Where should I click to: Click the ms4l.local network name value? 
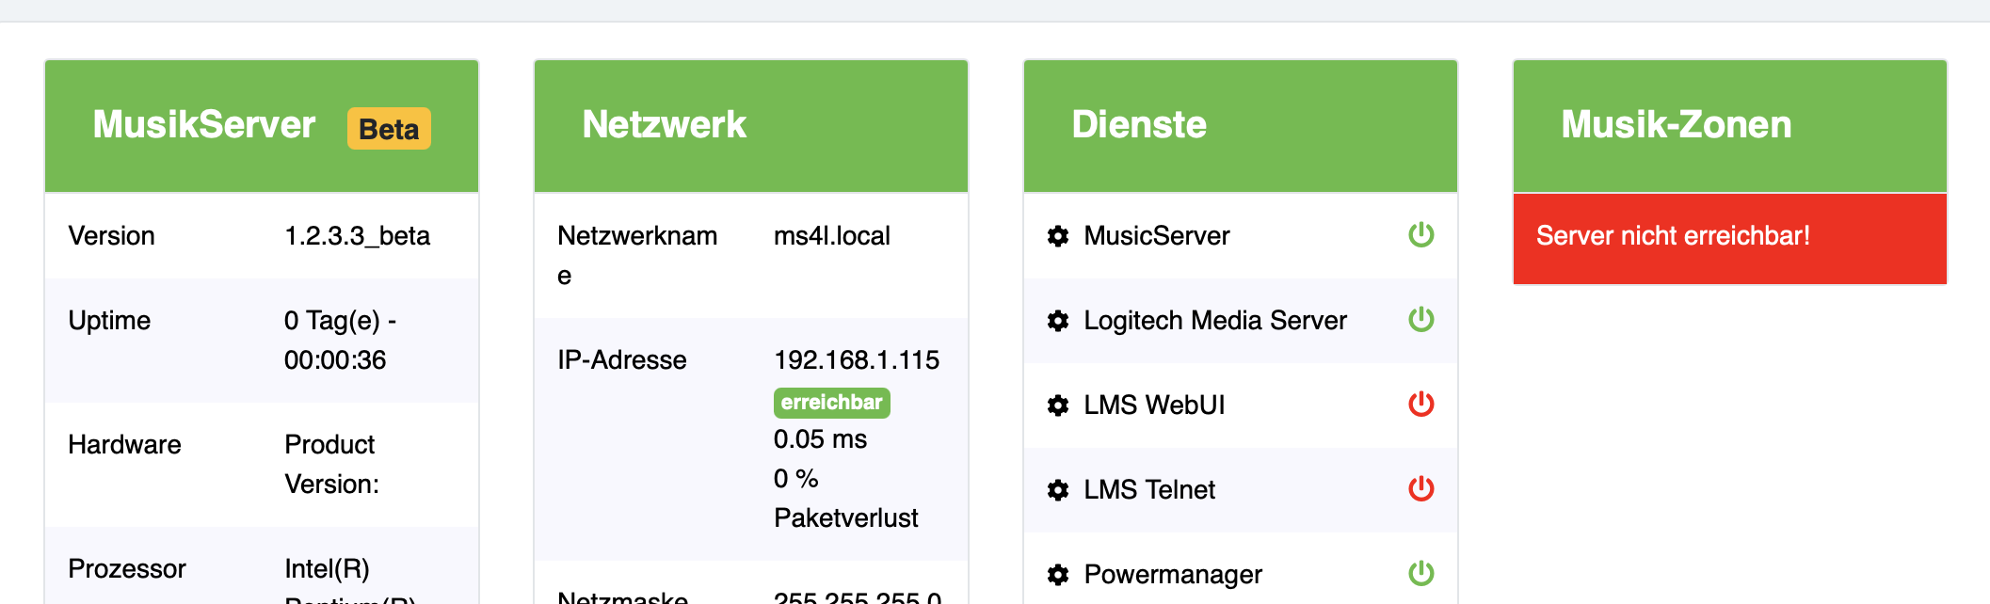click(x=831, y=236)
